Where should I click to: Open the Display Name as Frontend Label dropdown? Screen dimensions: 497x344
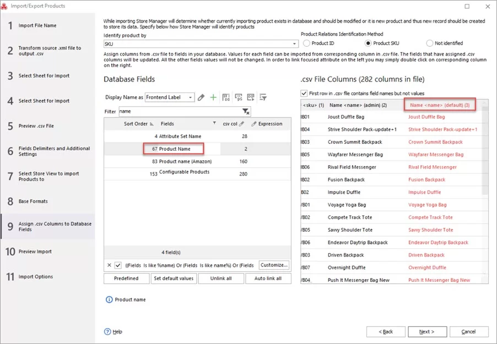[x=190, y=97]
